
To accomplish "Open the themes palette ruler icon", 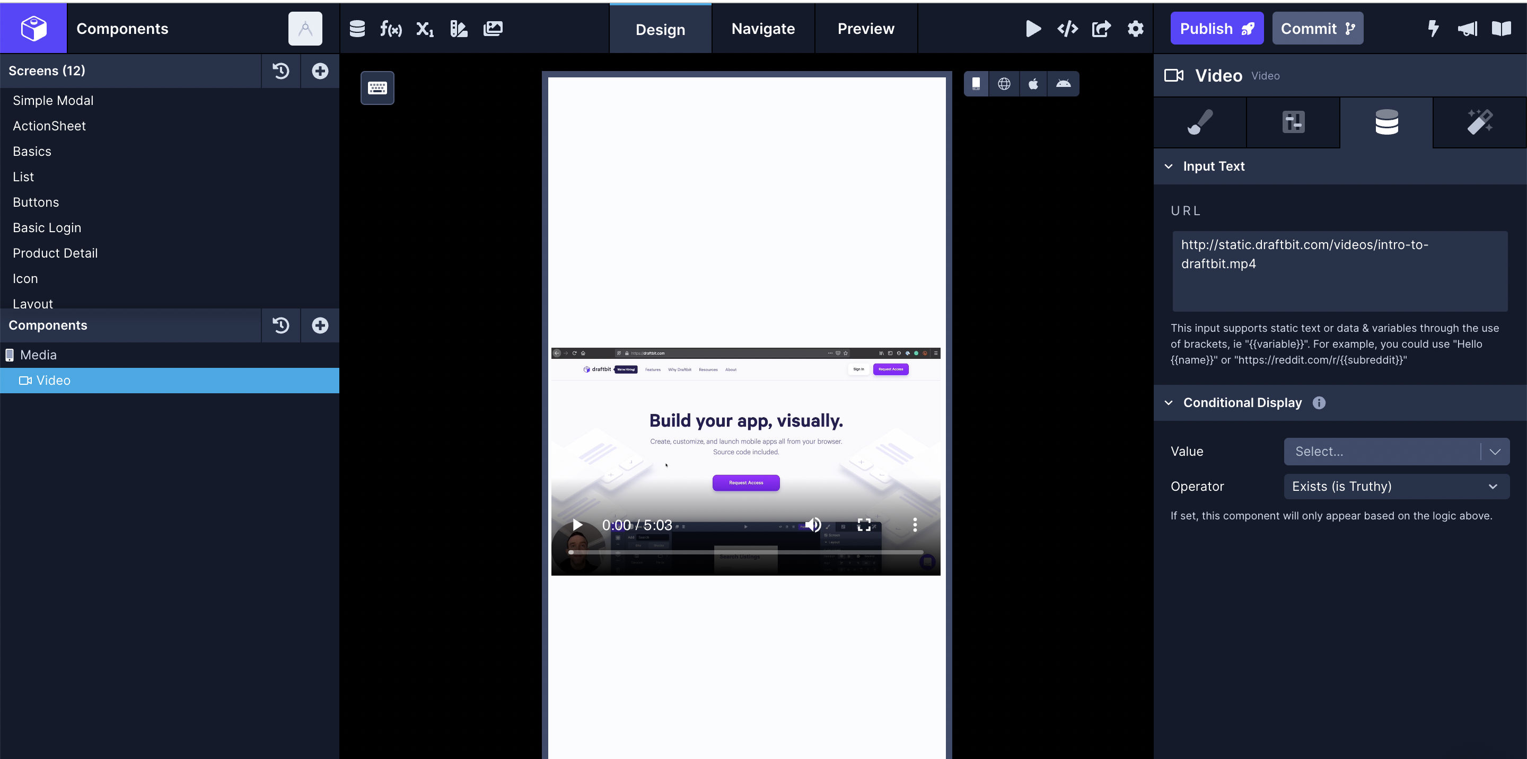I will [459, 29].
